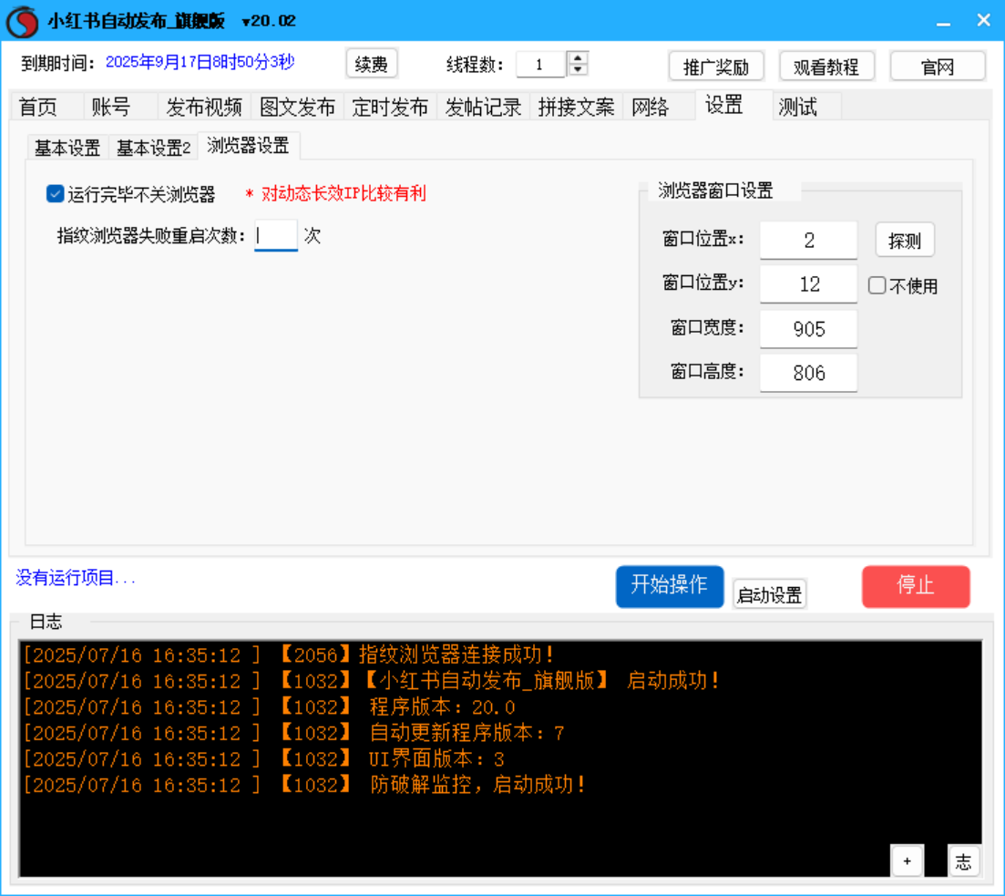This screenshot has height=896, width=1005.
Task: Click log line UI界面版本：3
Action: [x=264, y=758]
